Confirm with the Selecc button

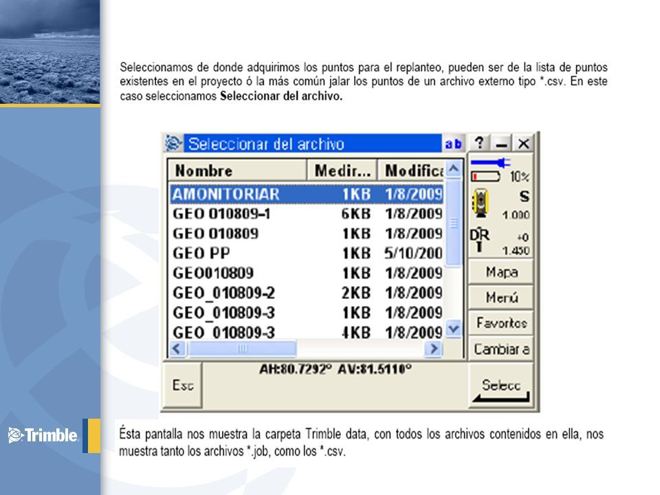tap(501, 385)
